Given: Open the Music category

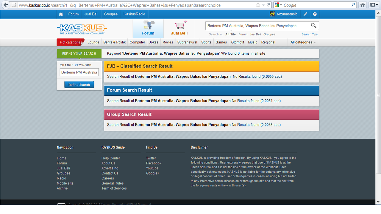Looking at the screenshot, I should pyautogui.click(x=253, y=42).
